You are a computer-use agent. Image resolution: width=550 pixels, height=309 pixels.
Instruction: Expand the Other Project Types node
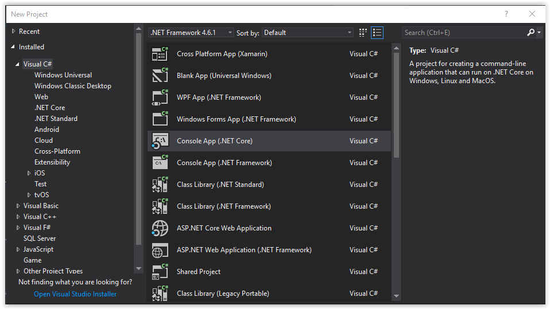[x=18, y=271]
